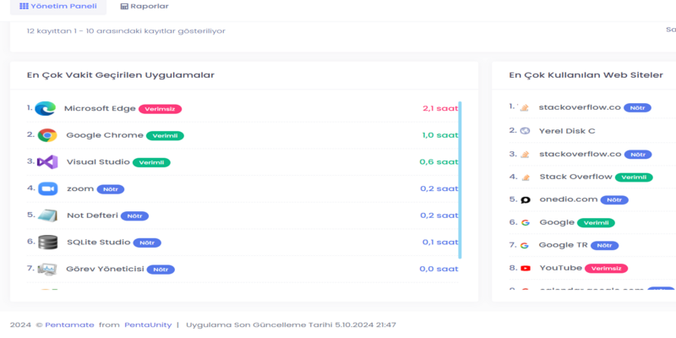Click the Google Chrome app icon
The image size is (676, 338).
pyautogui.click(x=47, y=135)
